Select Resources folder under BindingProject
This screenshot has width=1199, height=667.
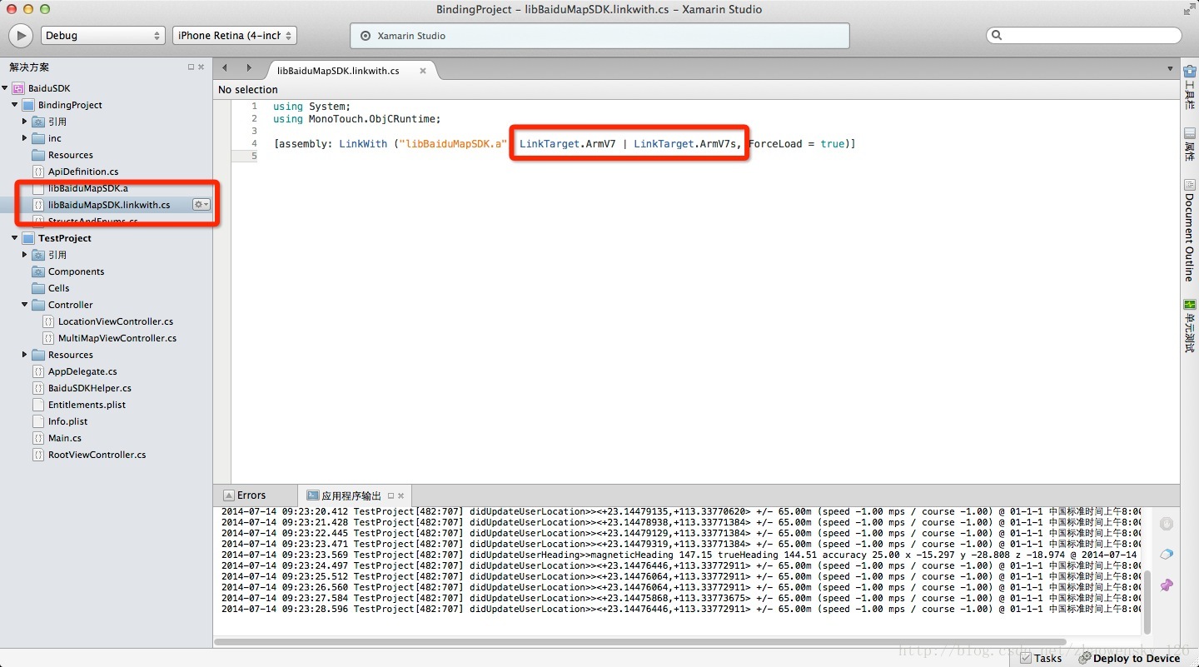click(x=71, y=155)
